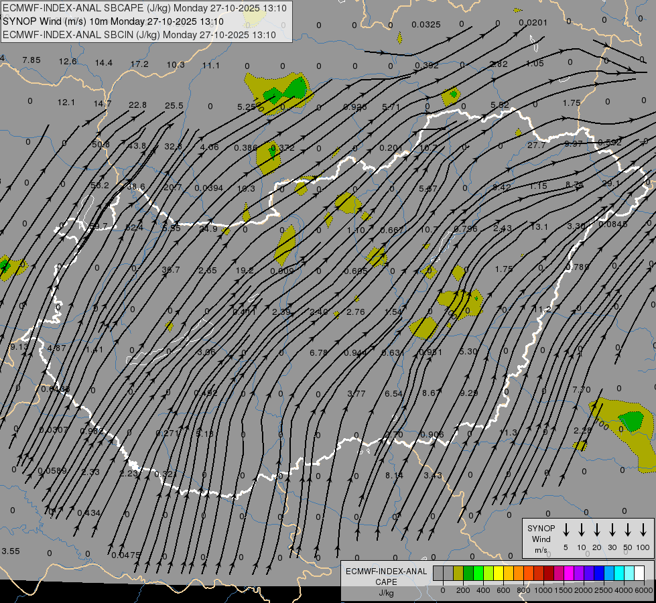
Task: Select the magenta CAPE legend swatch
Action: 569,574
